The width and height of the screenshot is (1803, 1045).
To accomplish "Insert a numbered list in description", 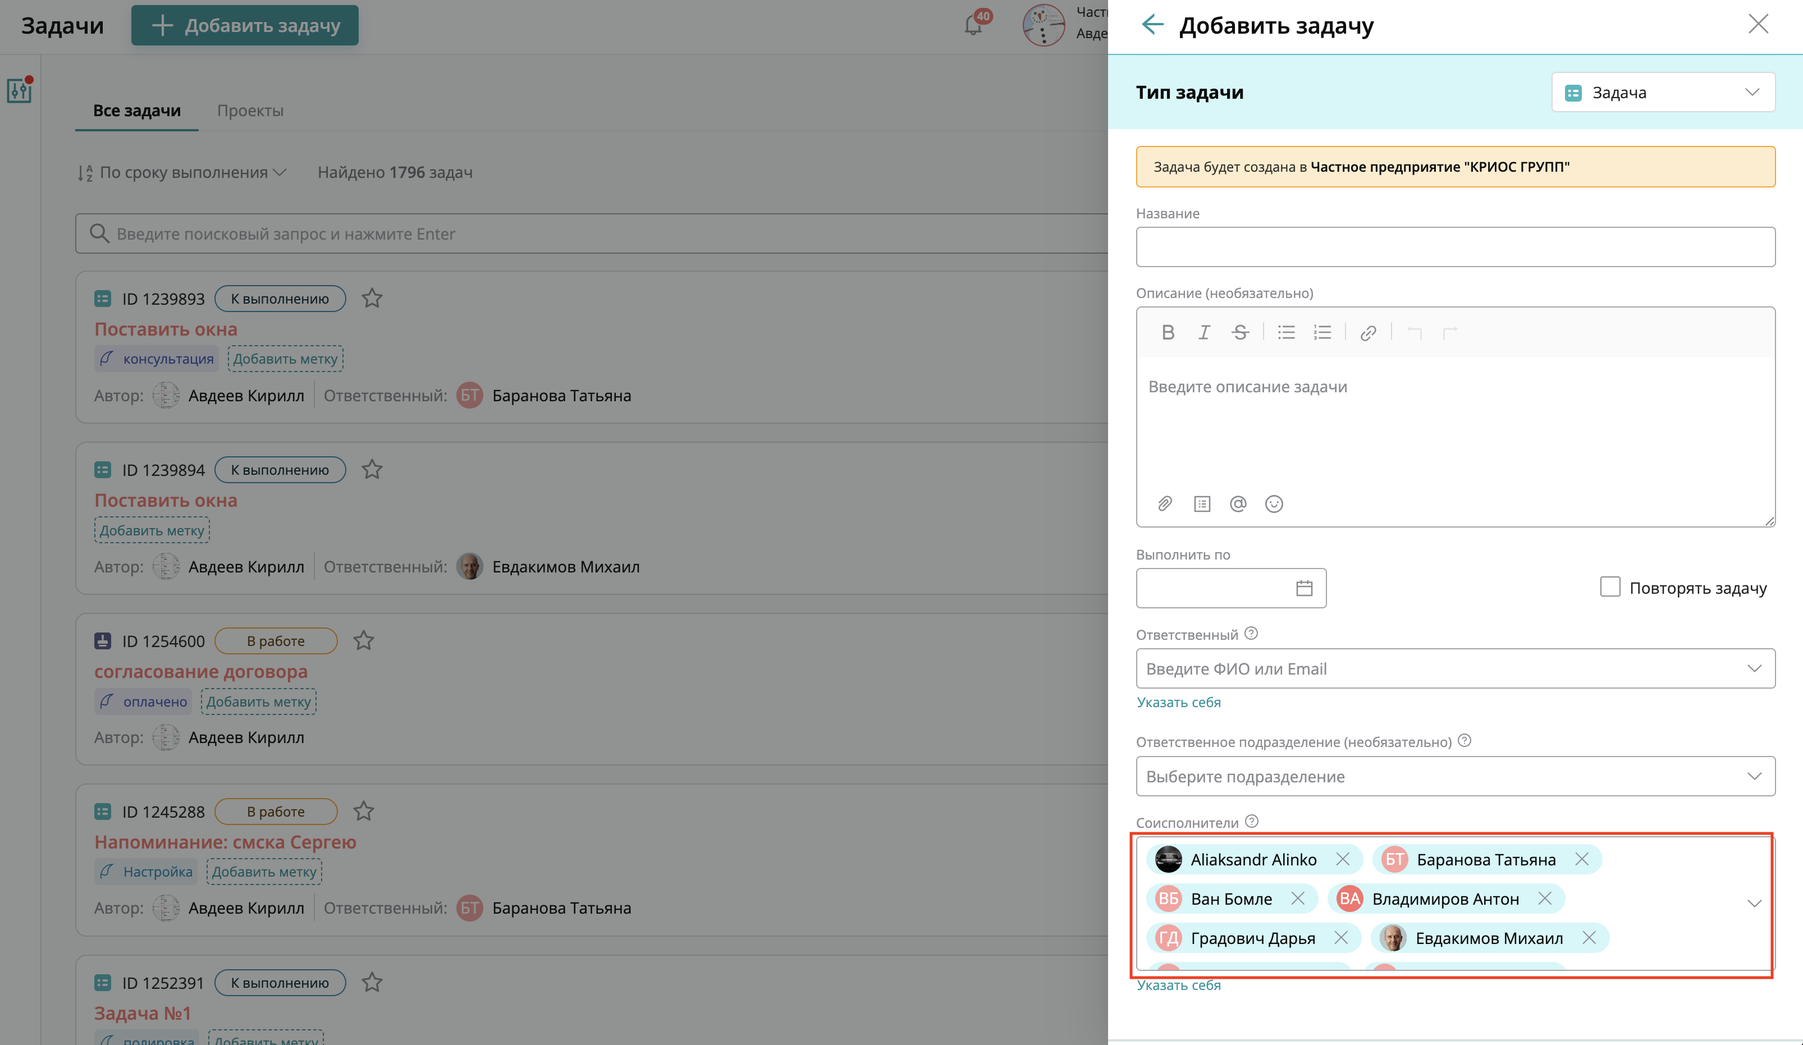I will 1321,333.
